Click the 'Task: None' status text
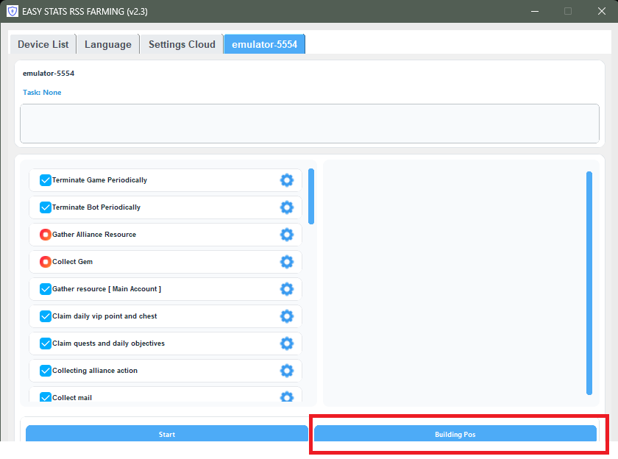The image size is (618, 459). coord(42,92)
